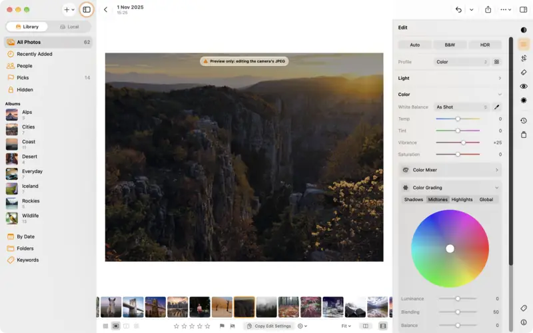Switch to the Local tab
Viewport: 533px width, 333px height.
69,27
